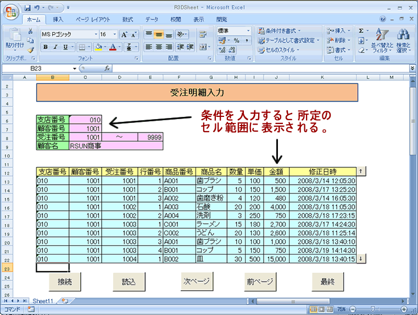
Task: Switch to the 挿入 ribbon tab
Action: point(58,19)
